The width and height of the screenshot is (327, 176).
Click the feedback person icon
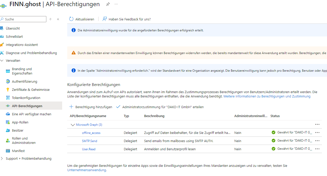(x=104, y=19)
